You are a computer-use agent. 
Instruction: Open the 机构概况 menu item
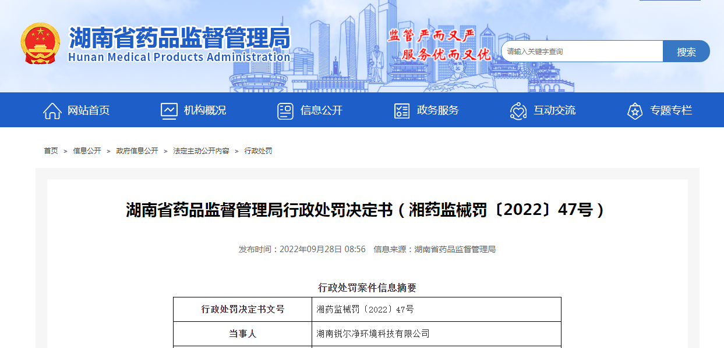[205, 110]
